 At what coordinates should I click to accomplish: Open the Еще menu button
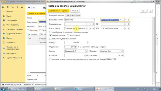pos(144,11)
